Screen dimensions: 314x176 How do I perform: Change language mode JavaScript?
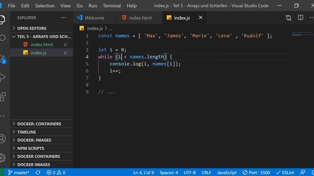pyautogui.click(x=227, y=173)
